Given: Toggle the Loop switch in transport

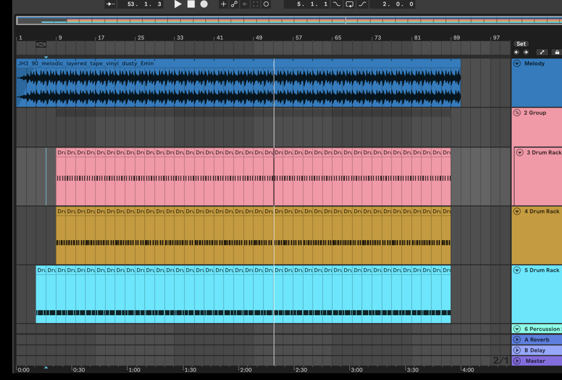Looking at the screenshot, I should pyautogui.click(x=350, y=4).
